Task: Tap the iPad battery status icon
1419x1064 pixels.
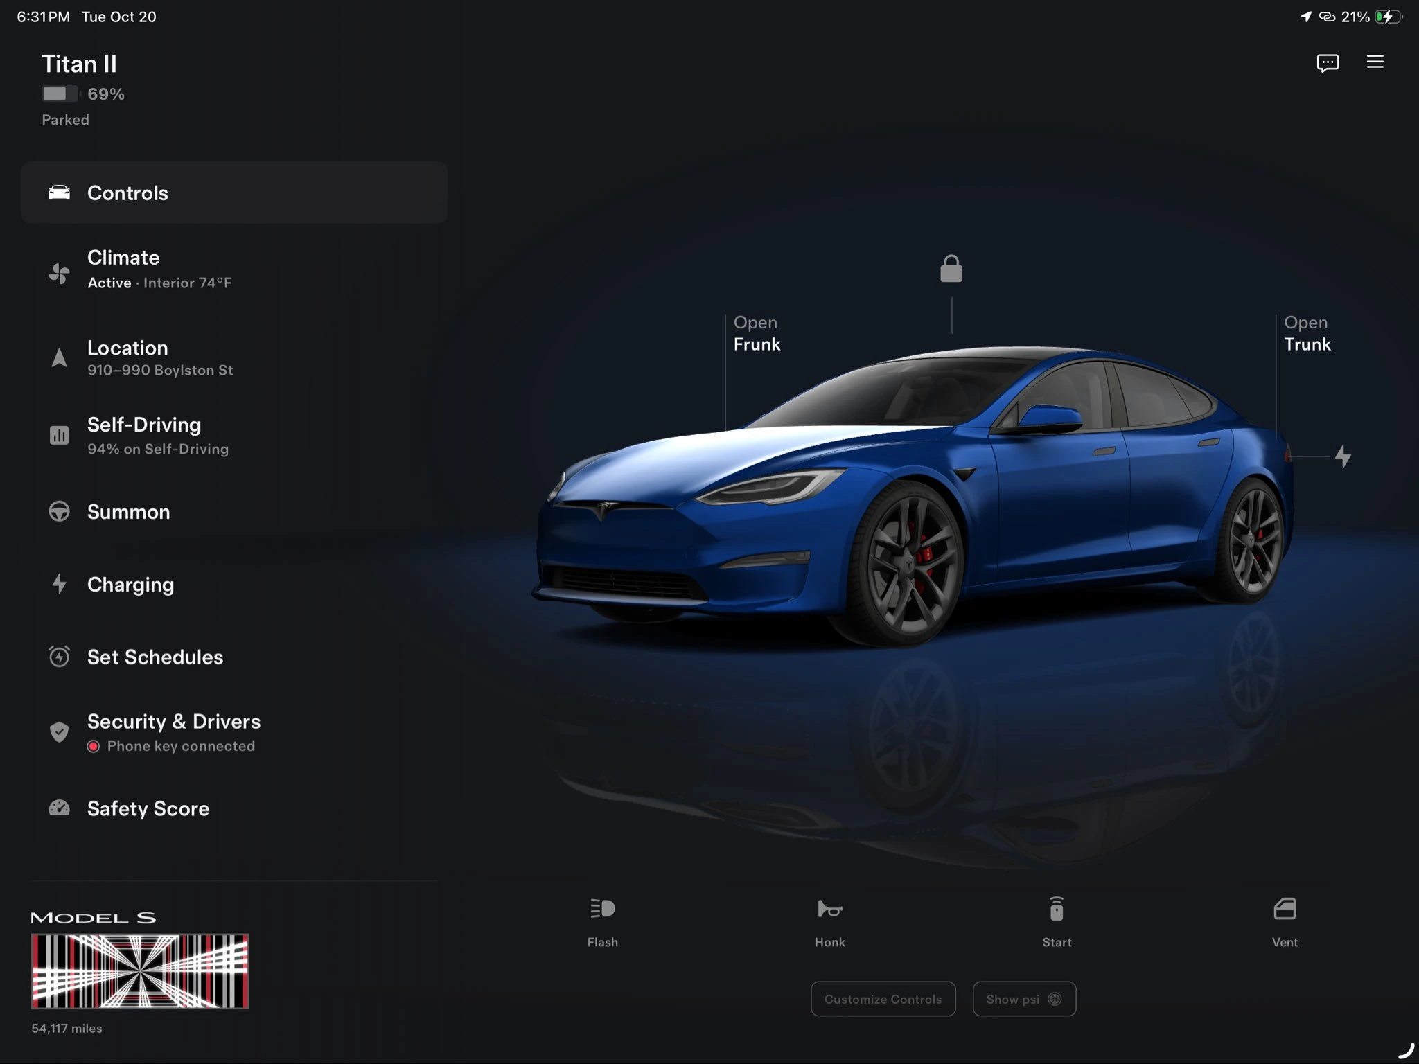Action: 1389,17
